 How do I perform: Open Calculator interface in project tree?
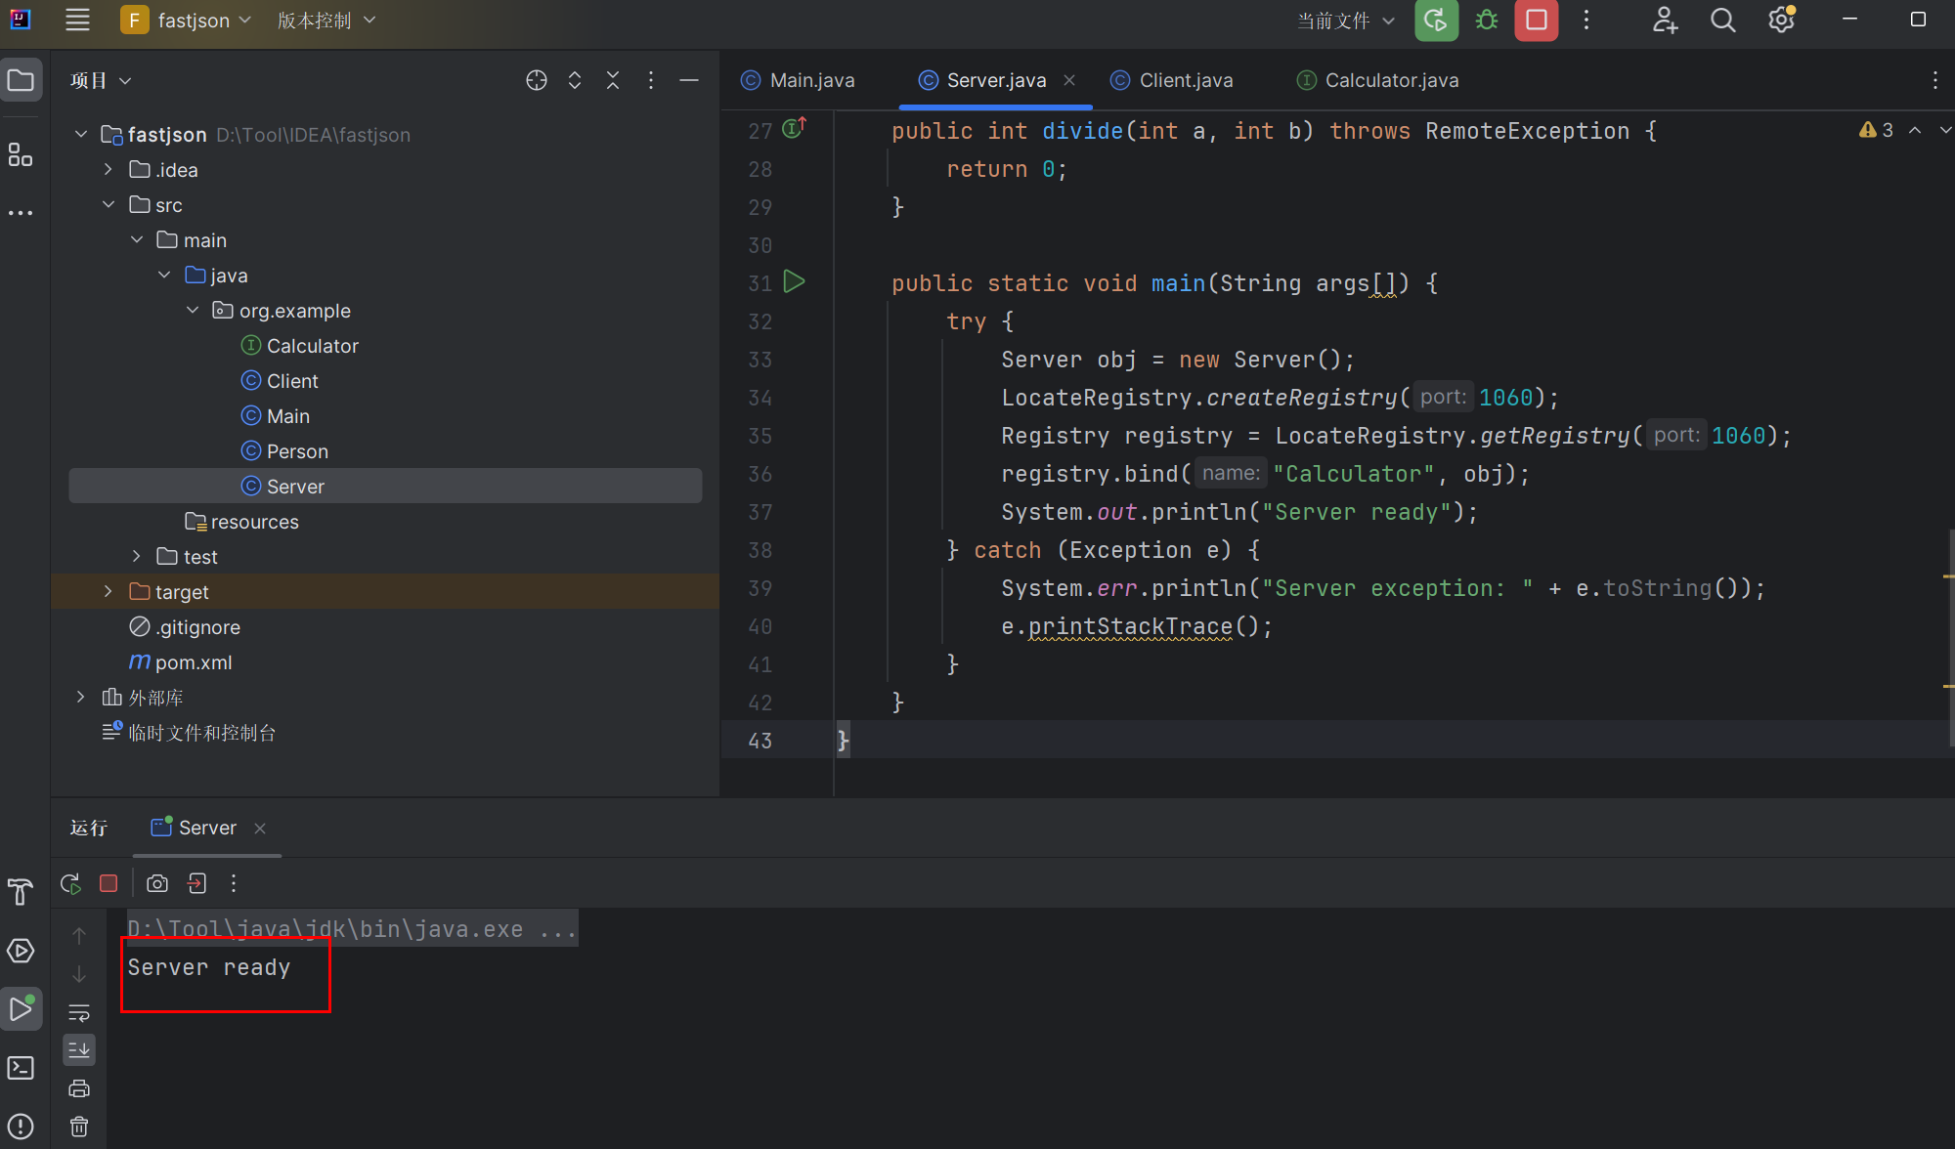[299, 345]
